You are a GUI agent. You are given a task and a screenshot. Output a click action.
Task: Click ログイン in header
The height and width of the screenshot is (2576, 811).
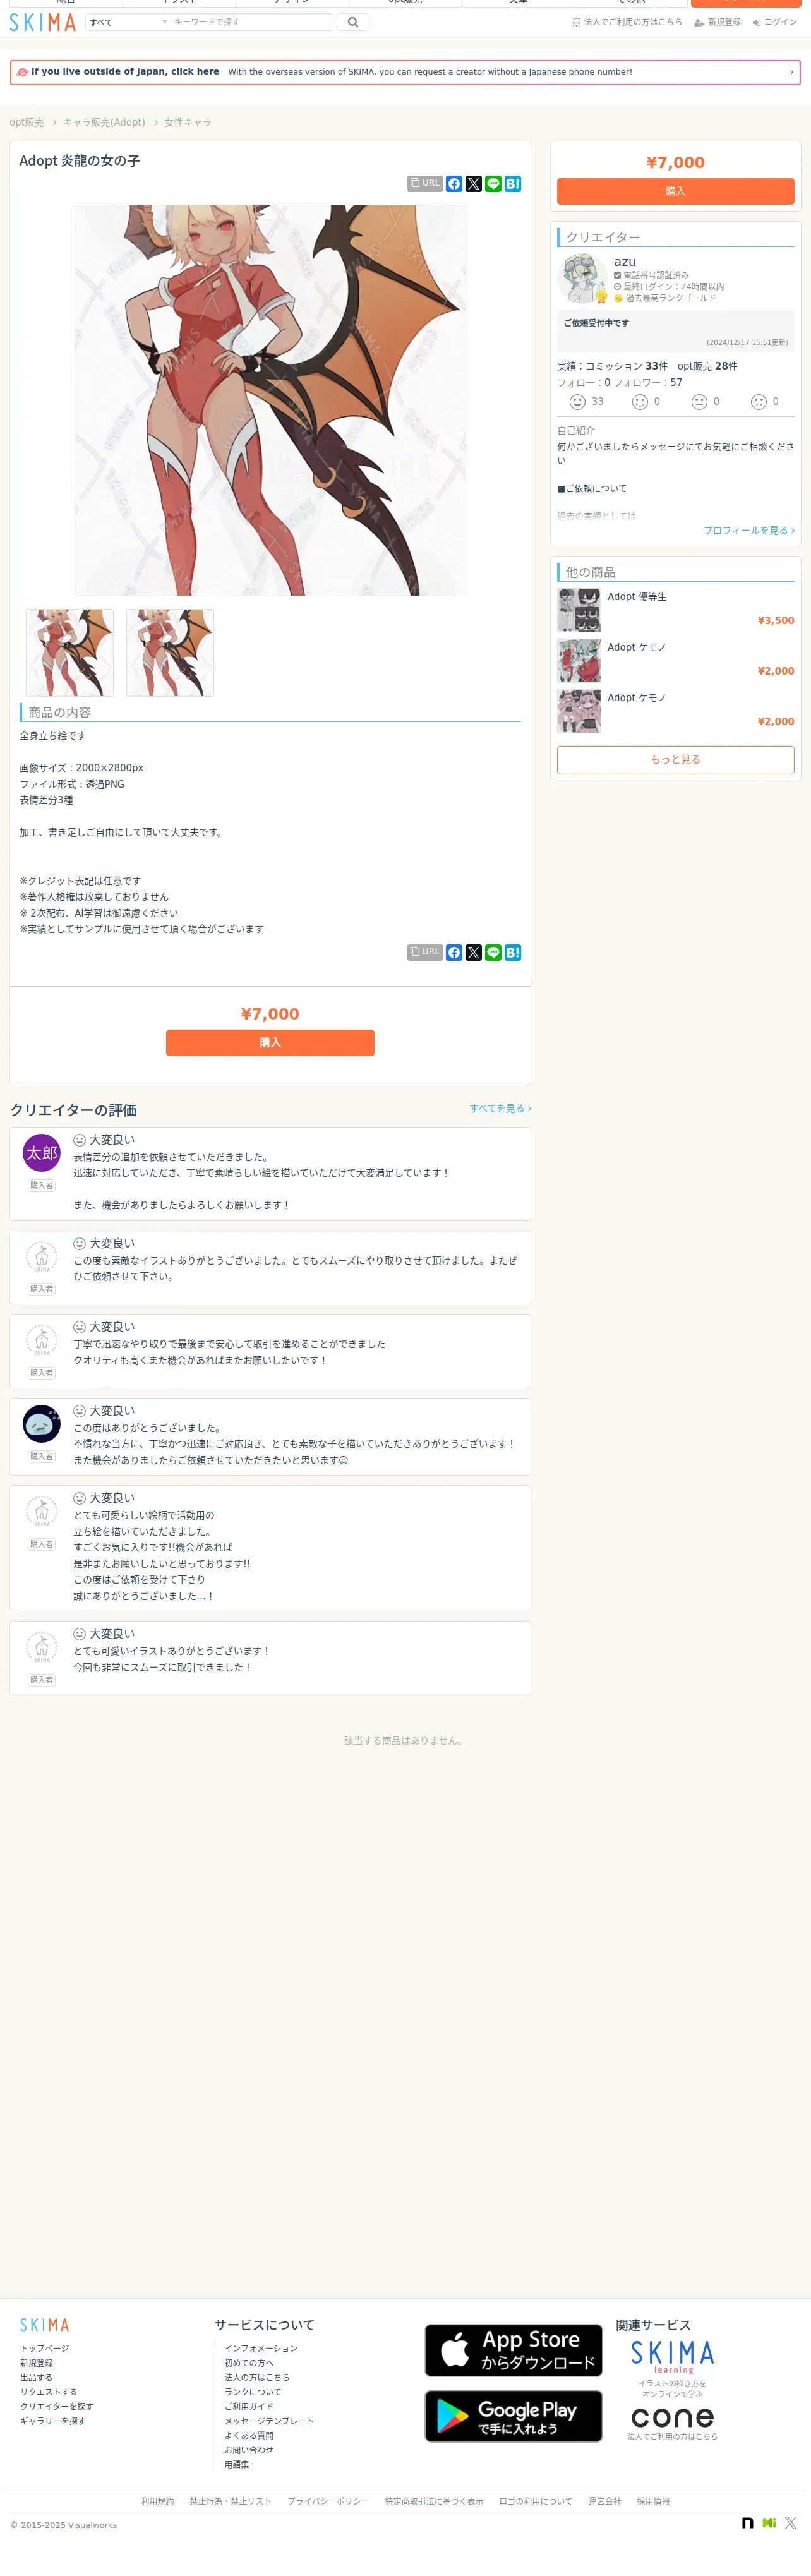[775, 22]
